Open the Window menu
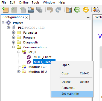Image resolution: width=102 pixels, height=101 pixels. point(49,2)
